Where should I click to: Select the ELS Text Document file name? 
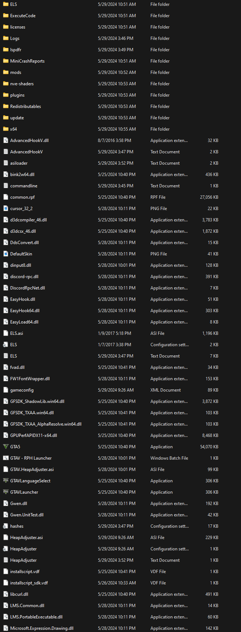pos(14,356)
